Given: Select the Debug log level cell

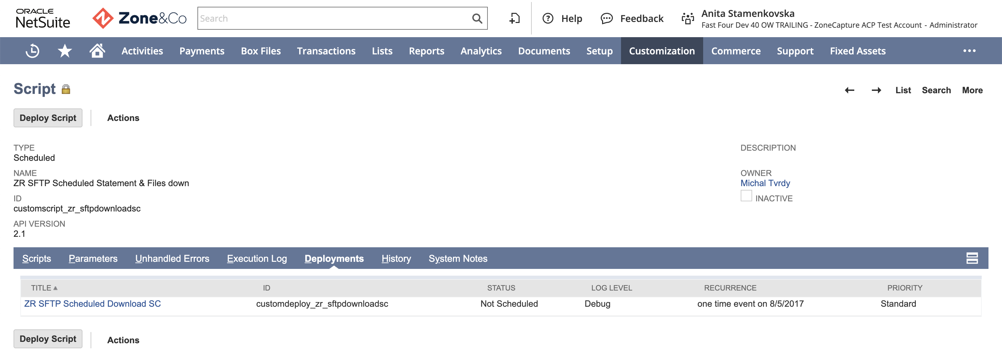Looking at the screenshot, I should [x=597, y=303].
